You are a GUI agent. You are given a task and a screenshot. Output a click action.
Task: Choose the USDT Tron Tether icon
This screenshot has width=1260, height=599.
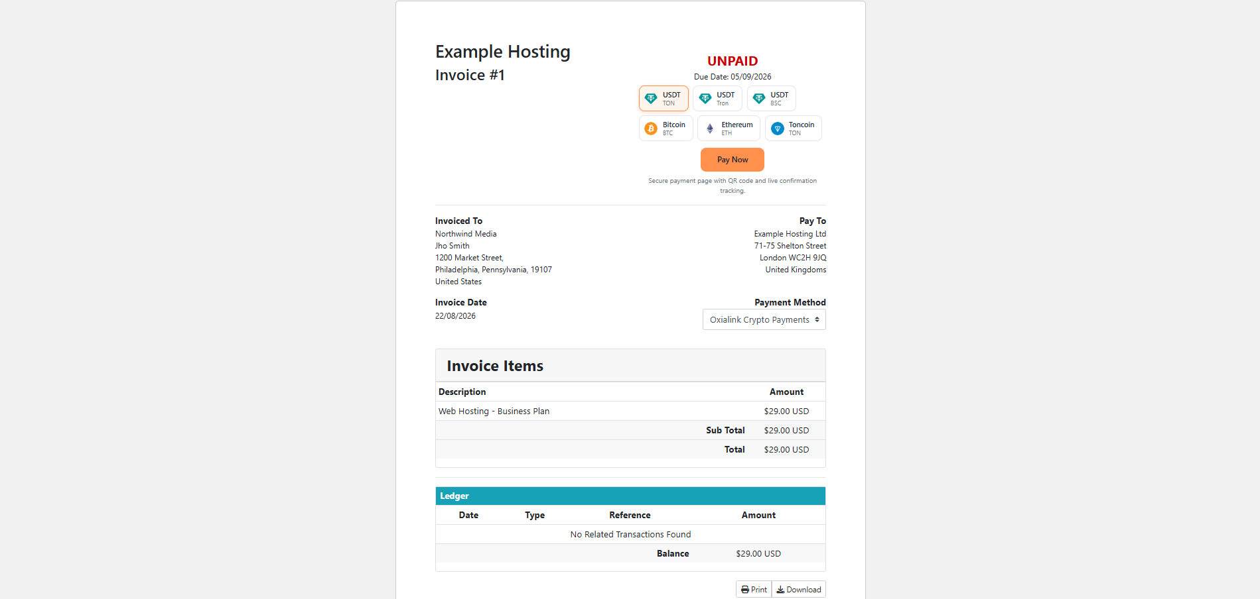pyautogui.click(x=705, y=99)
